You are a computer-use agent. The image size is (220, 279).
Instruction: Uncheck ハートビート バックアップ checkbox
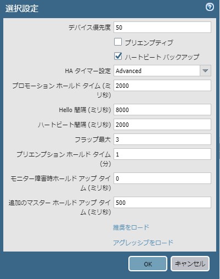(x=118, y=56)
